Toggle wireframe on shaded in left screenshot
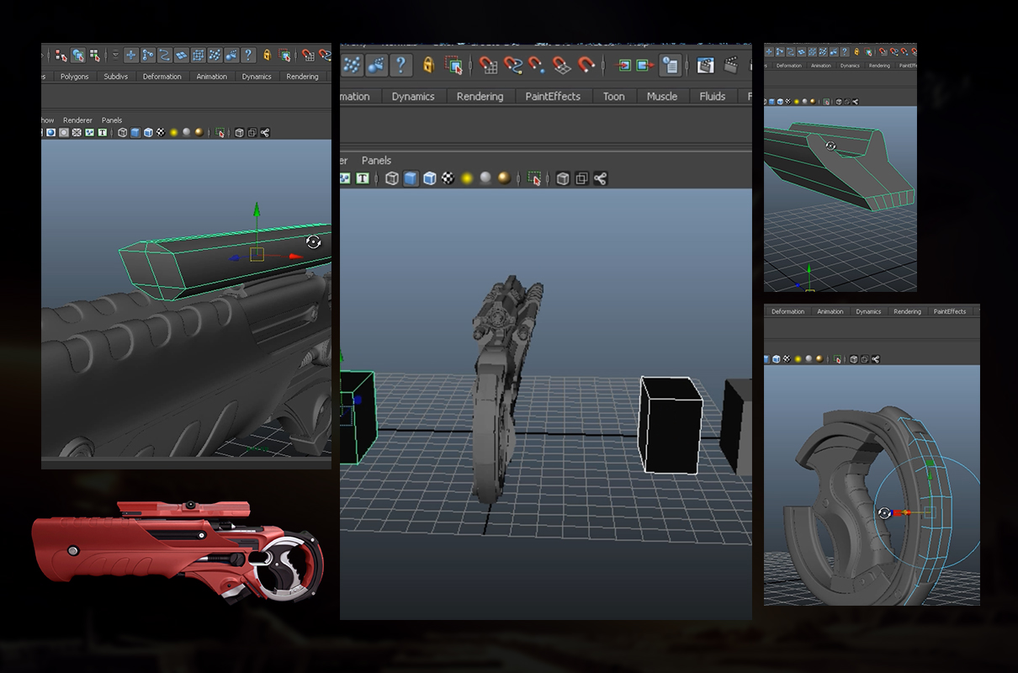The width and height of the screenshot is (1018, 673). pyautogui.click(x=148, y=133)
